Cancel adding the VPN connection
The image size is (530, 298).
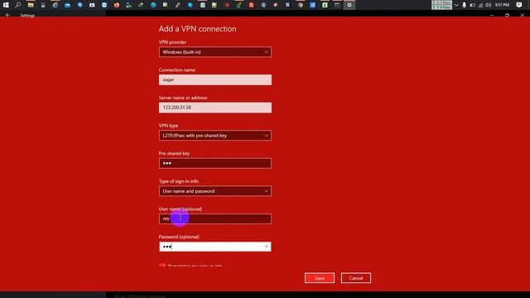pos(356,278)
